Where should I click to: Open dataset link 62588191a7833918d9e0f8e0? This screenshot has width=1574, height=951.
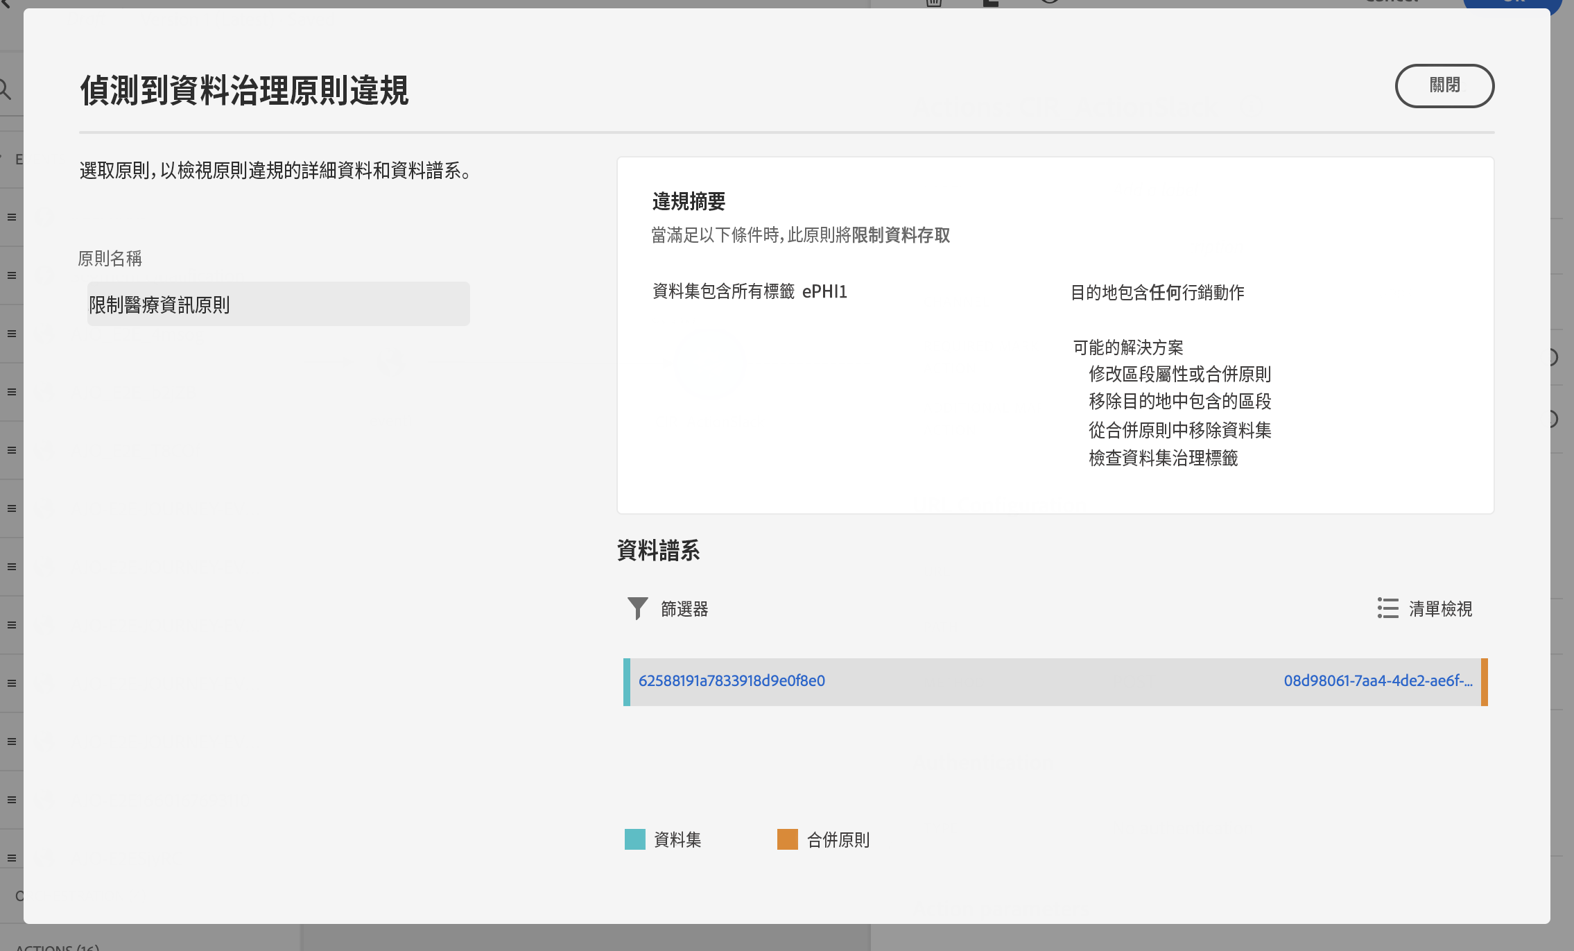point(732,681)
